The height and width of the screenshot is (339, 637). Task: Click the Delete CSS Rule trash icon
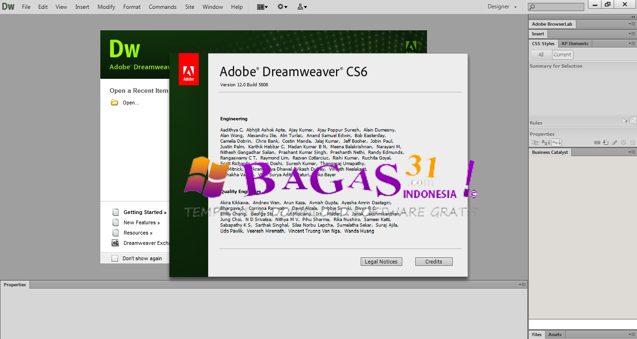click(632, 142)
